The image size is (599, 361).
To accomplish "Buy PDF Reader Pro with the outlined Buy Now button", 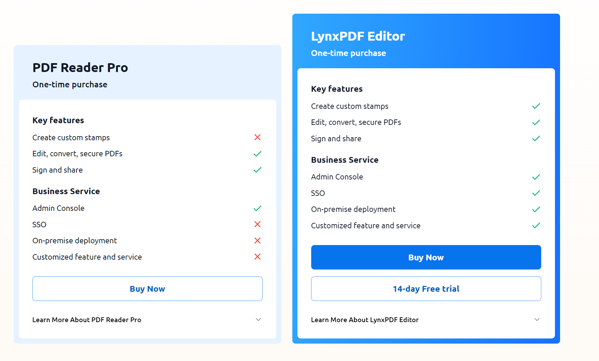I will tap(148, 289).
